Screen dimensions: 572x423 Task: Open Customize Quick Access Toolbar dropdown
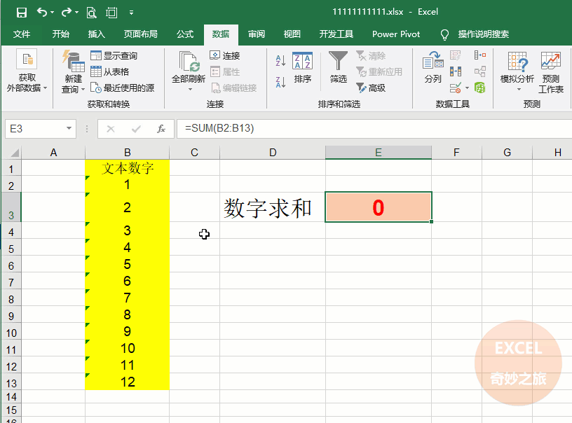(131, 13)
